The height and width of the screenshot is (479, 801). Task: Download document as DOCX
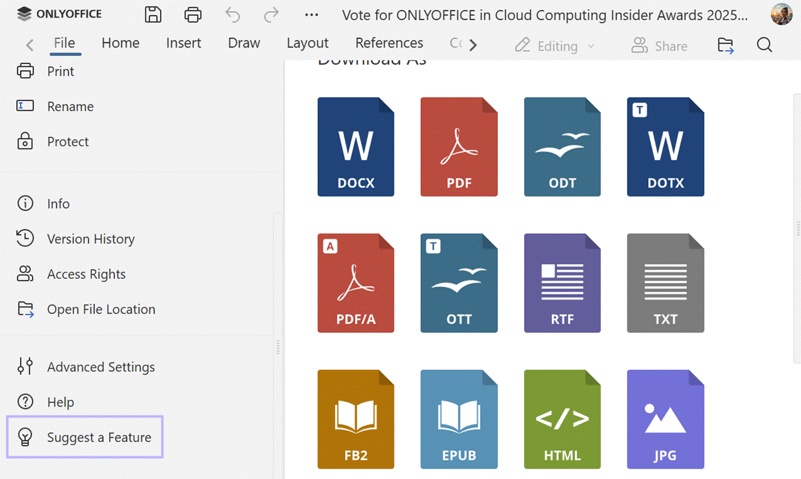pos(356,147)
